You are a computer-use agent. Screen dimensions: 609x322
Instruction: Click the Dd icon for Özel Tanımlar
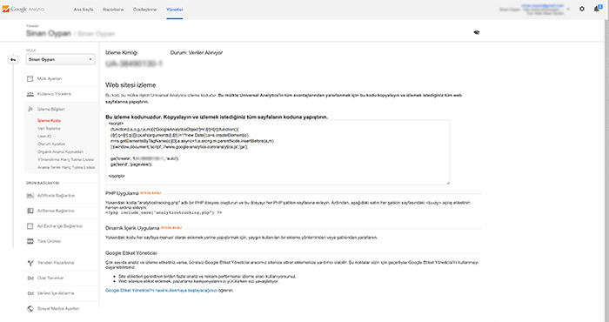click(x=30, y=278)
